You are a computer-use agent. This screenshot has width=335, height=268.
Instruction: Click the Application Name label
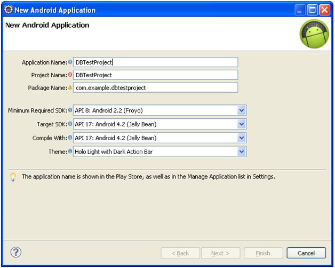point(44,62)
